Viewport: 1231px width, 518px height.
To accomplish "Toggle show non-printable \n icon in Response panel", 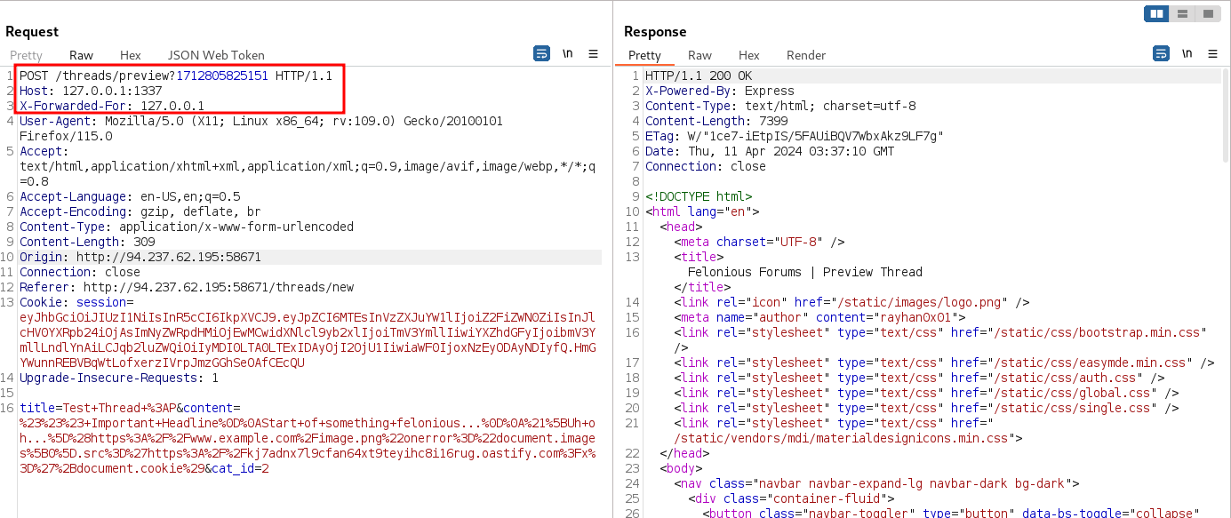I will click(1187, 53).
